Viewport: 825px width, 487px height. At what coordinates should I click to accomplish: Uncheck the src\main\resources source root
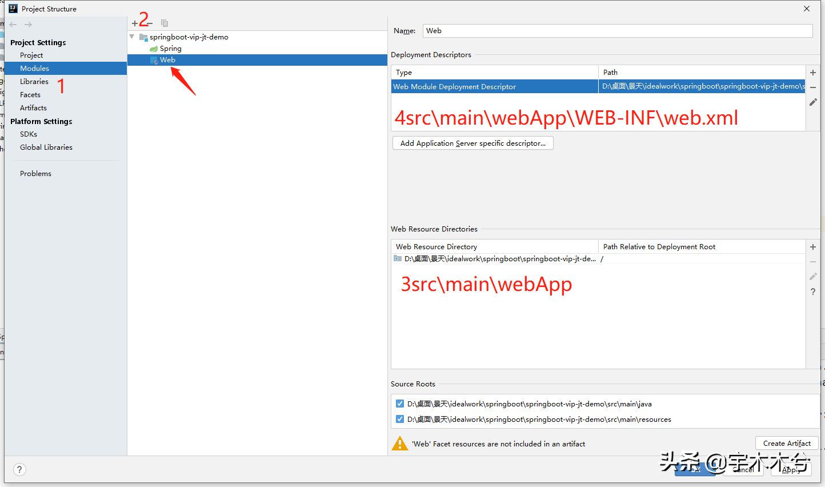400,419
